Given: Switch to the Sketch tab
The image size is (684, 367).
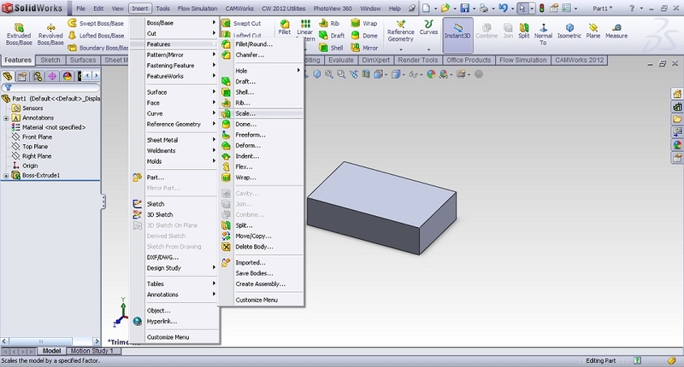Looking at the screenshot, I should (x=50, y=61).
